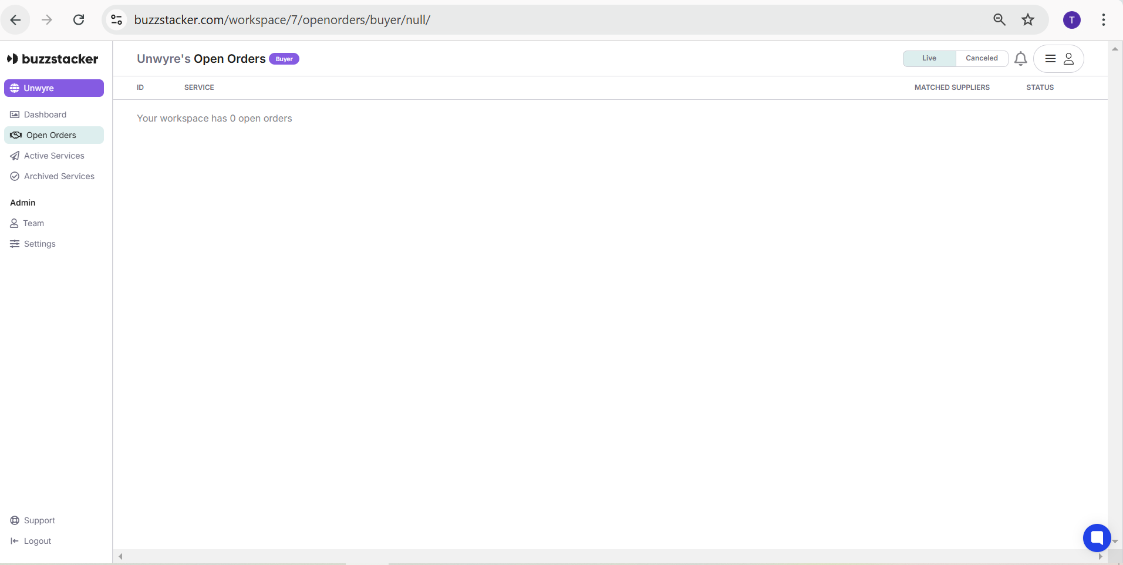
Task: Open the browser zoom magnifier icon
Action: click(x=999, y=20)
